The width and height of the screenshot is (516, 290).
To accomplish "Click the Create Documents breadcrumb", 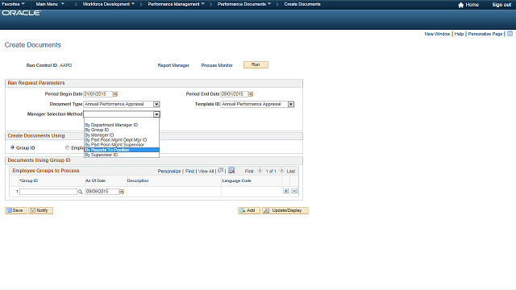I will coord(302,4).
